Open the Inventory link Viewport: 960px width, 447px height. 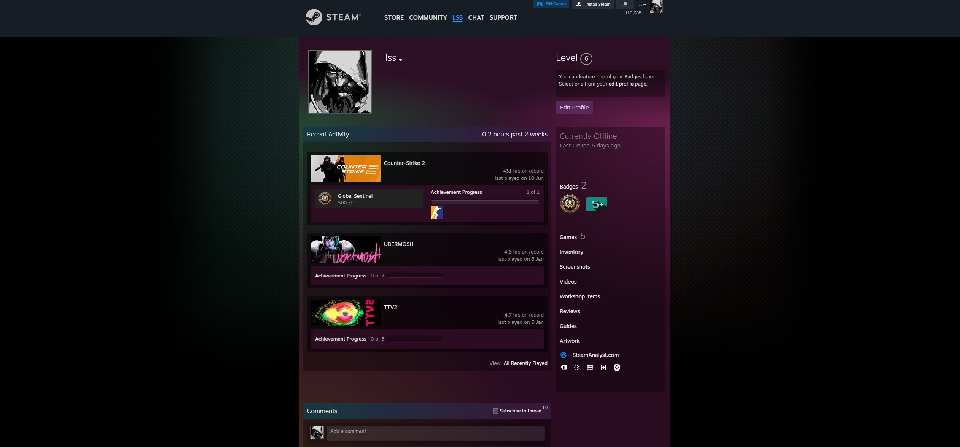571,252
